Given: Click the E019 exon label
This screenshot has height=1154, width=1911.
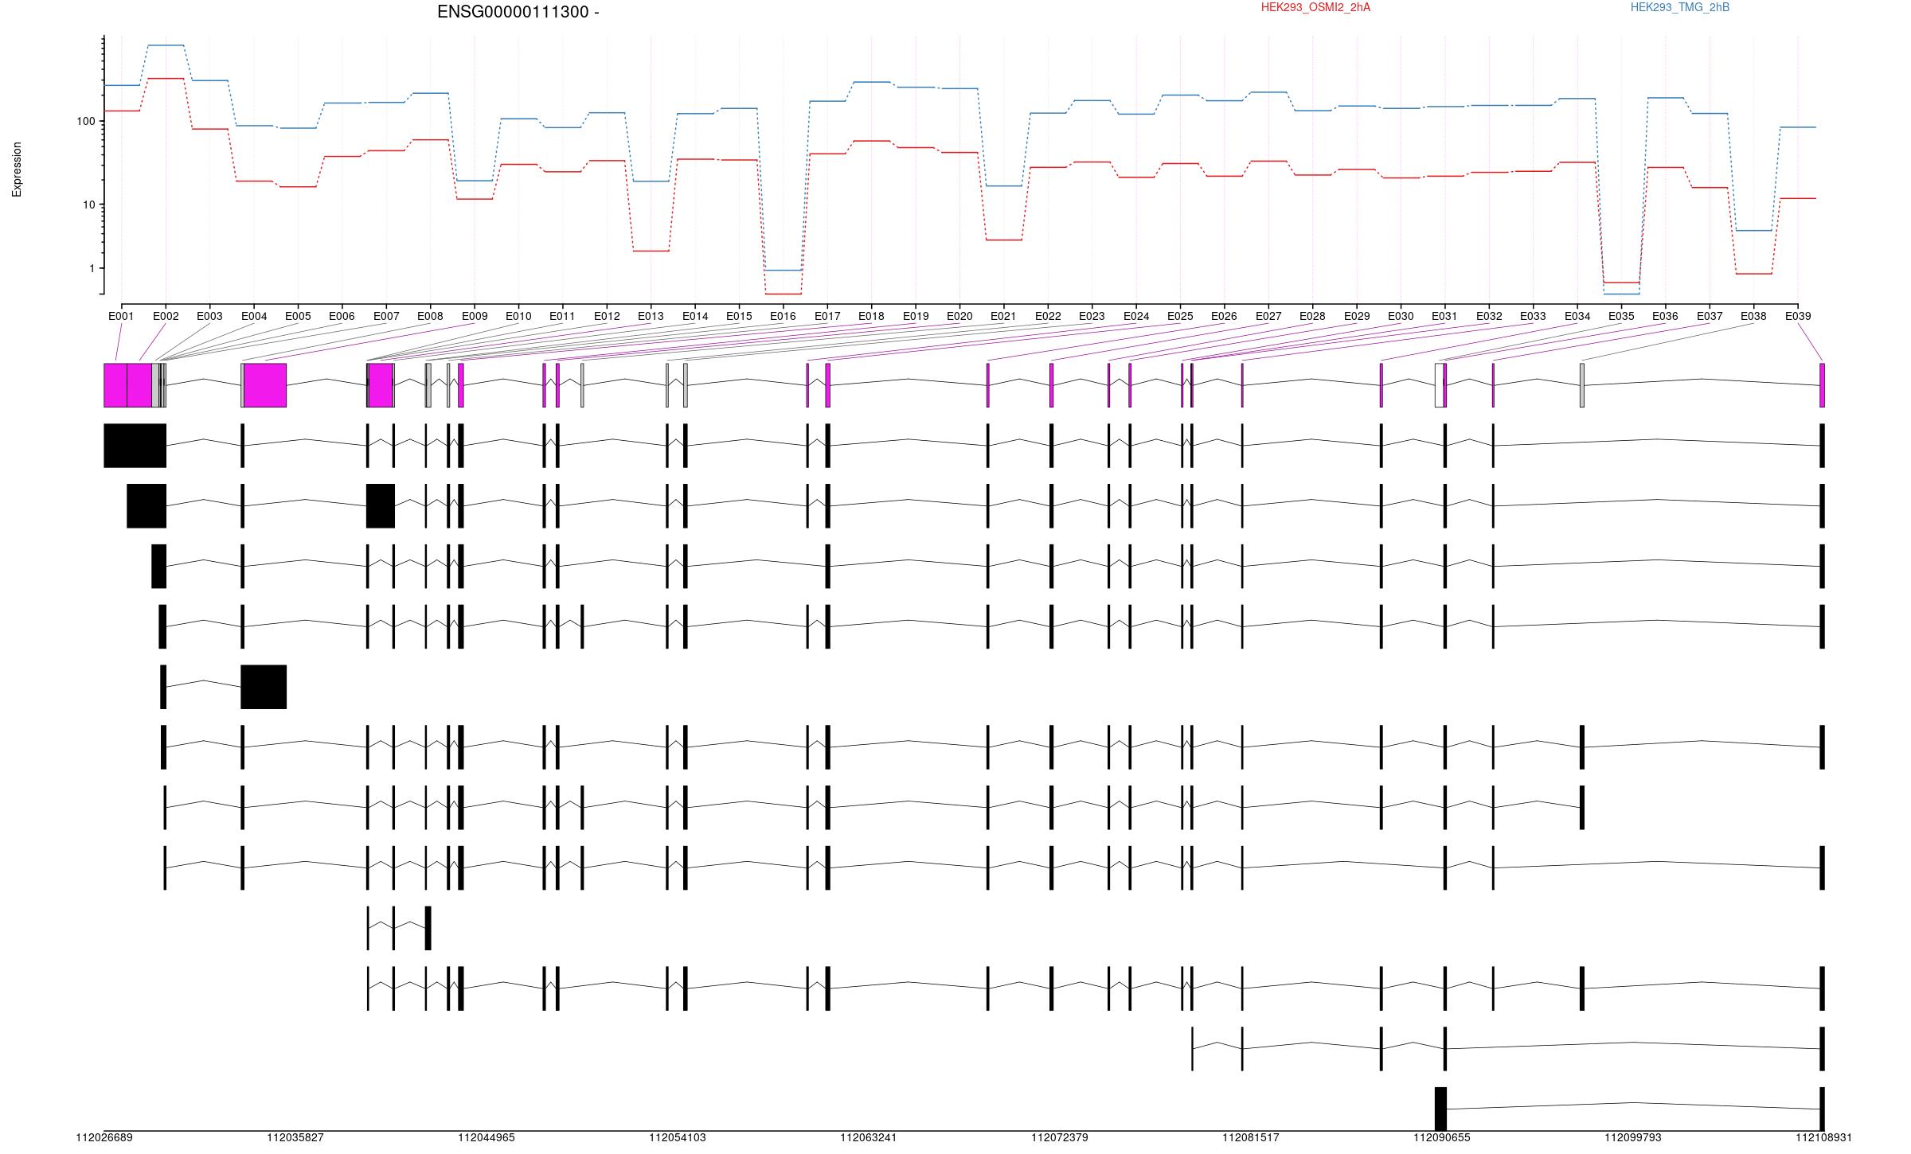Looking at the screenshot, I should coord(916,316).
